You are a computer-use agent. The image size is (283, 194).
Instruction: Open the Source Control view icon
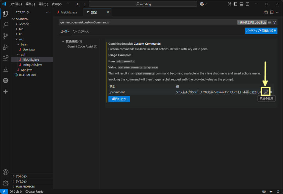point(6,36)
